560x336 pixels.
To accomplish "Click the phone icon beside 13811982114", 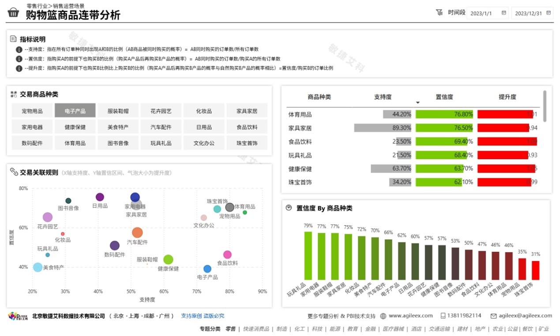I will (442, 316).
